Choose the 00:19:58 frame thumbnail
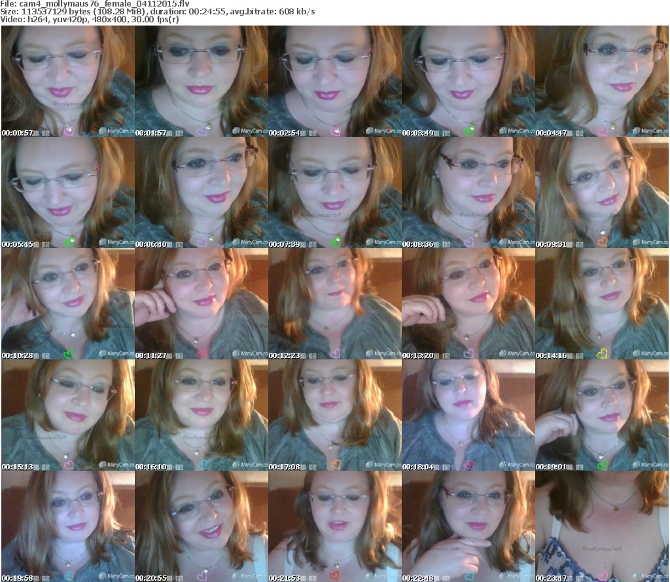Screen dimensions: 670x582 [x=68, y=526]
